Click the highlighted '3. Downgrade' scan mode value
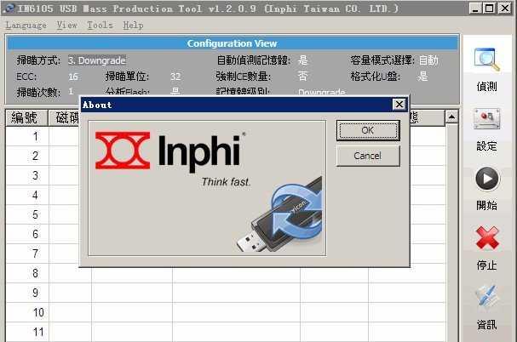The height and width of the screenshot is (342, 517). (x=96, y=60)
